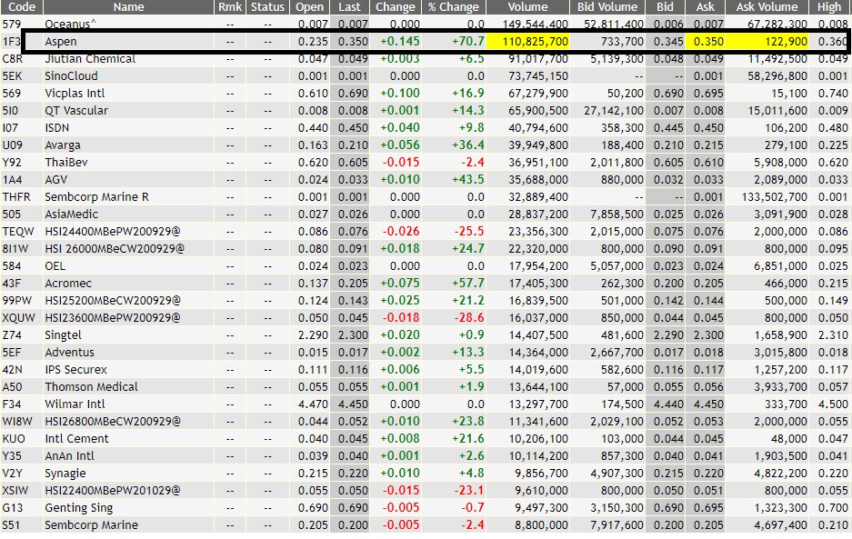Click code 569 for Vicplas Intl
This screenshot has height=539, width=852.
click(x=12, y=94)
